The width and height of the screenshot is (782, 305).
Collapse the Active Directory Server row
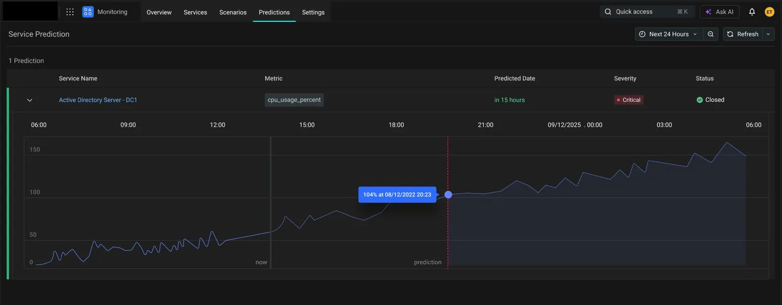coord(30,100)
